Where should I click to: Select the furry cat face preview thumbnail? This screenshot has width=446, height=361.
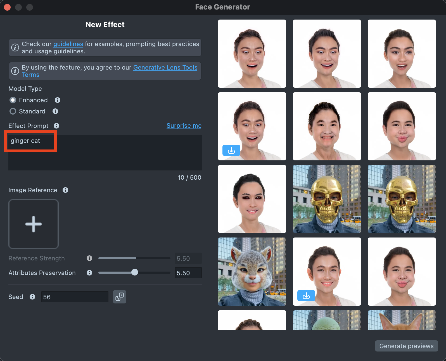click(x=252, y=271)
